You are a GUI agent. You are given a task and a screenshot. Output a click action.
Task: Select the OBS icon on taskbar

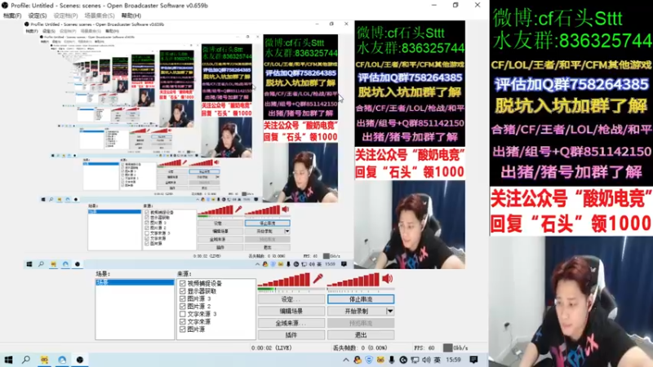(x=79, y=360)
